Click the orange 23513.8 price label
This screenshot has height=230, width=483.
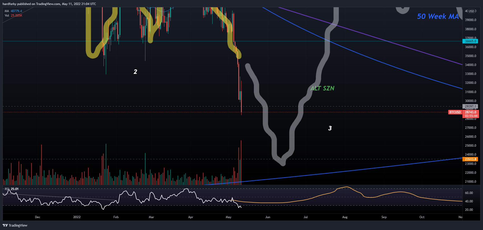click(470, 159)
